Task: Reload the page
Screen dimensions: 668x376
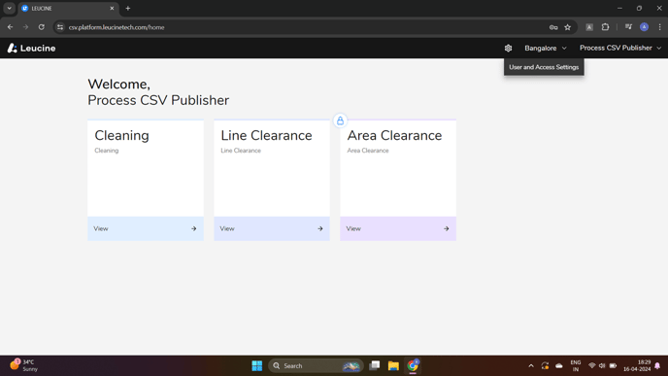Action: (42, 27)
